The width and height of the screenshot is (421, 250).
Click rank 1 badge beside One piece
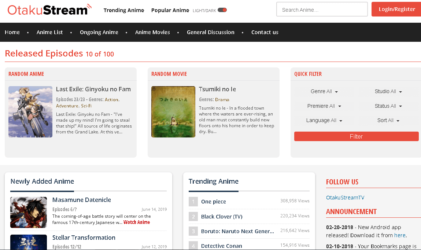[x=193, y=202]
